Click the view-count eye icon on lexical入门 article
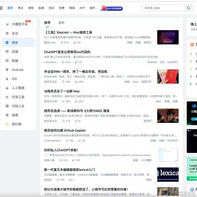197x197 pixels. point(58,180)
